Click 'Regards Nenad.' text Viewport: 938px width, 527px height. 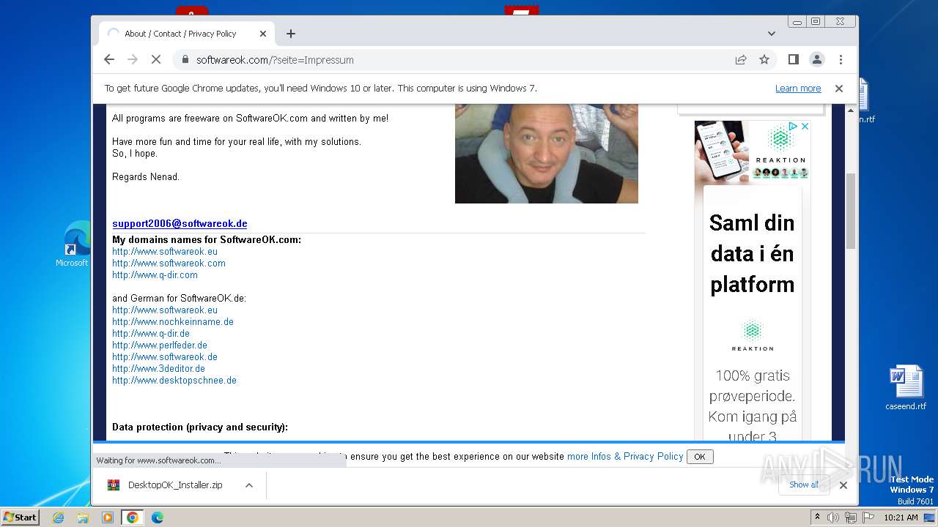point(146,177)
